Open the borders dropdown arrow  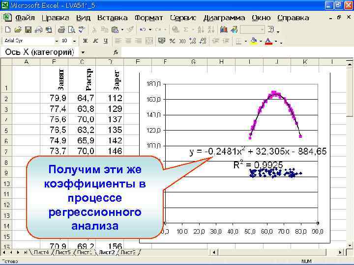pyautogui.click(x=246, y=41)
